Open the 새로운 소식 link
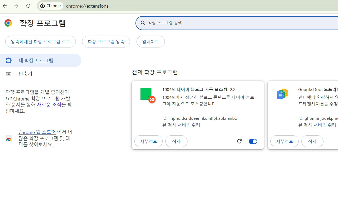The width and height of the screenshot is (338, 211). click(49, 104)
